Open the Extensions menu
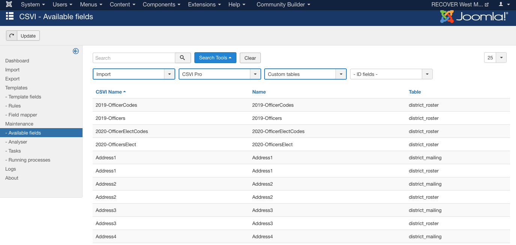Image resolution: width=516 pixels, height=245 pixels. click(x=205, y=5)
